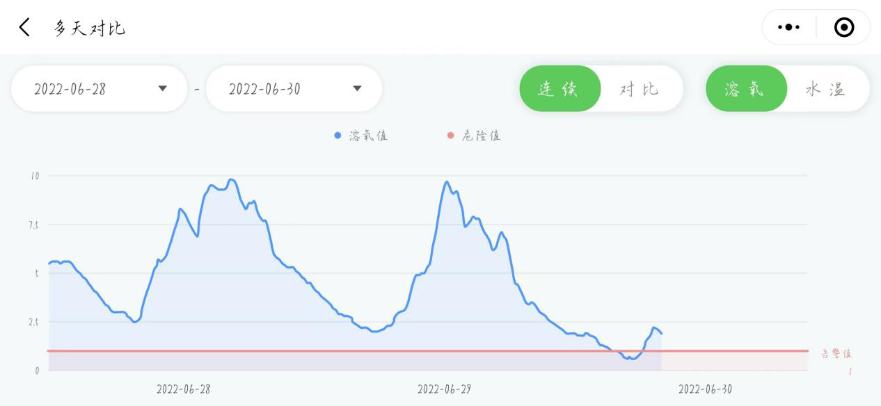Select the 连续 continuous mode
This screenshot has height=406, width=881.
tap(559, 89)
